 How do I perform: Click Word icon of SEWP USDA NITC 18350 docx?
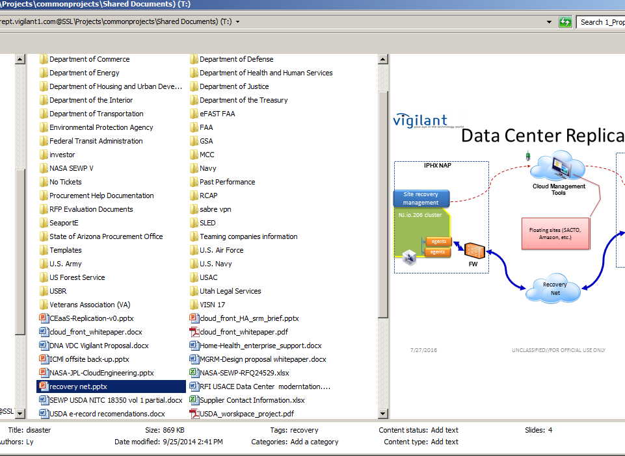[44, 400]
